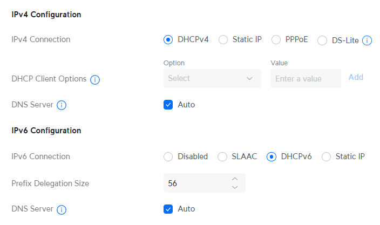The height and width of the screenshot is (225, 380).
Task: Choose Static IP for IPv6 Connection
Action: [x=326, y=156]
